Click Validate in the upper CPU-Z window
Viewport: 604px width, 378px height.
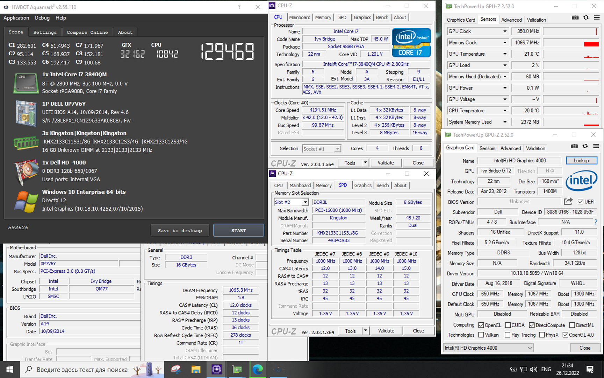(386, 163)
